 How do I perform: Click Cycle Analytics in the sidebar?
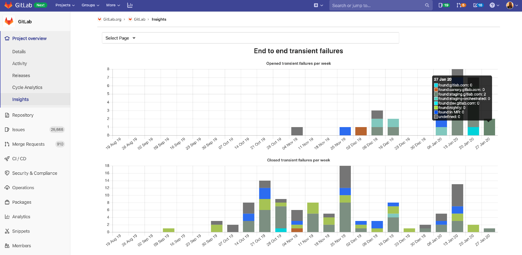tap(27, 87)
